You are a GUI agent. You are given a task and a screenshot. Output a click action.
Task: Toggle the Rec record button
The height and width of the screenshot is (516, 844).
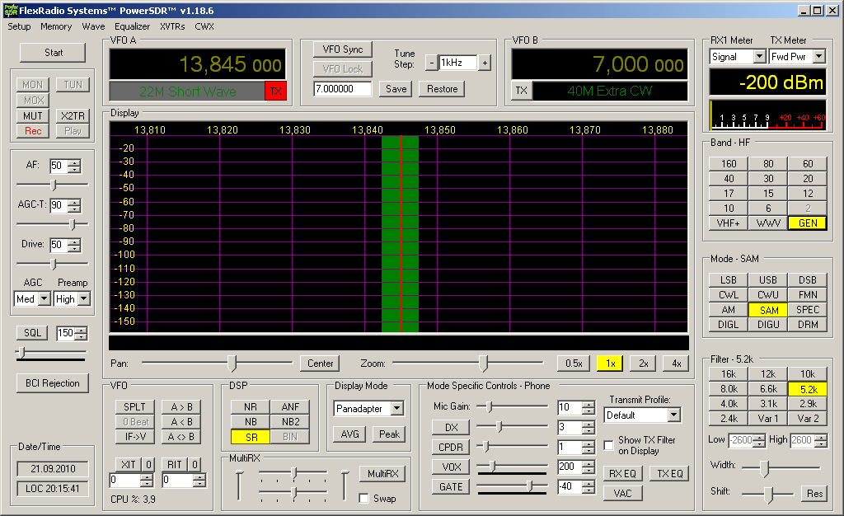tap(33, 131)
